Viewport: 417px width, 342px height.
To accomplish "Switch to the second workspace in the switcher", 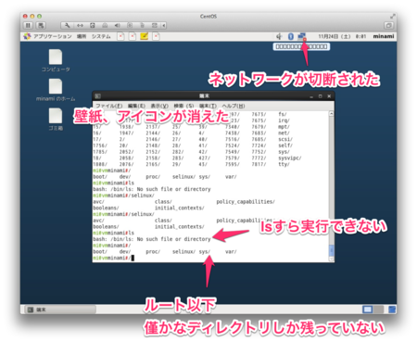I will click(x=378, y=310).
